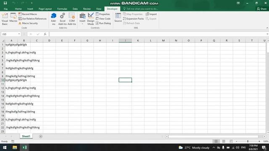Open the Add-ins button

pos(53,19)
